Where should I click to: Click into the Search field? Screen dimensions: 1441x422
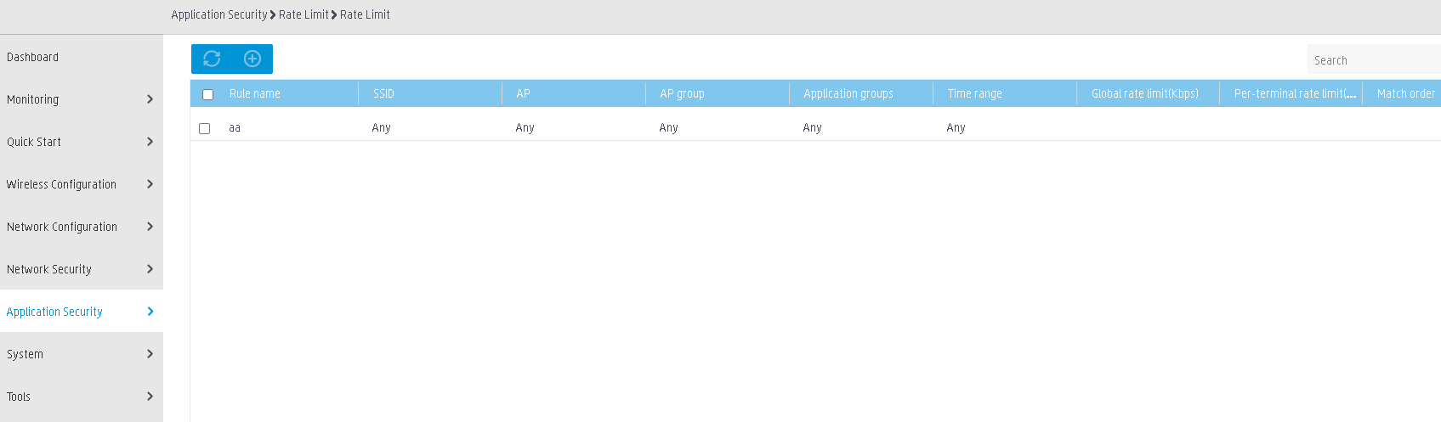tap(1374, 60)
